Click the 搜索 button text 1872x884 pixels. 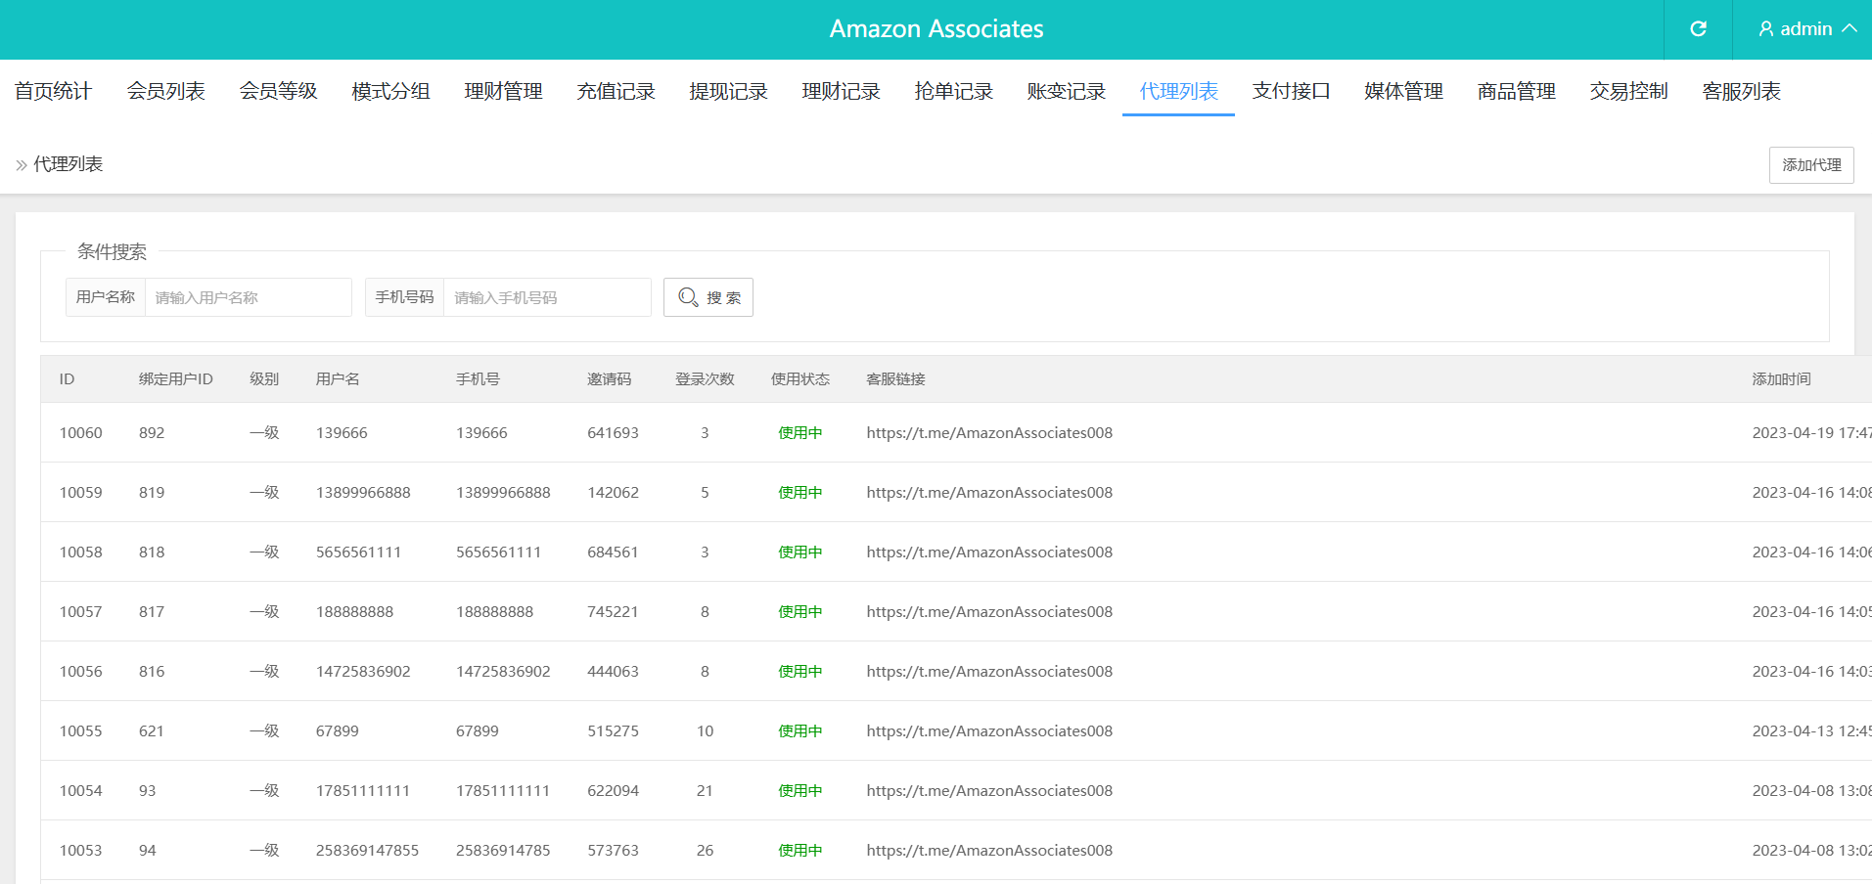tap(724, 297)
